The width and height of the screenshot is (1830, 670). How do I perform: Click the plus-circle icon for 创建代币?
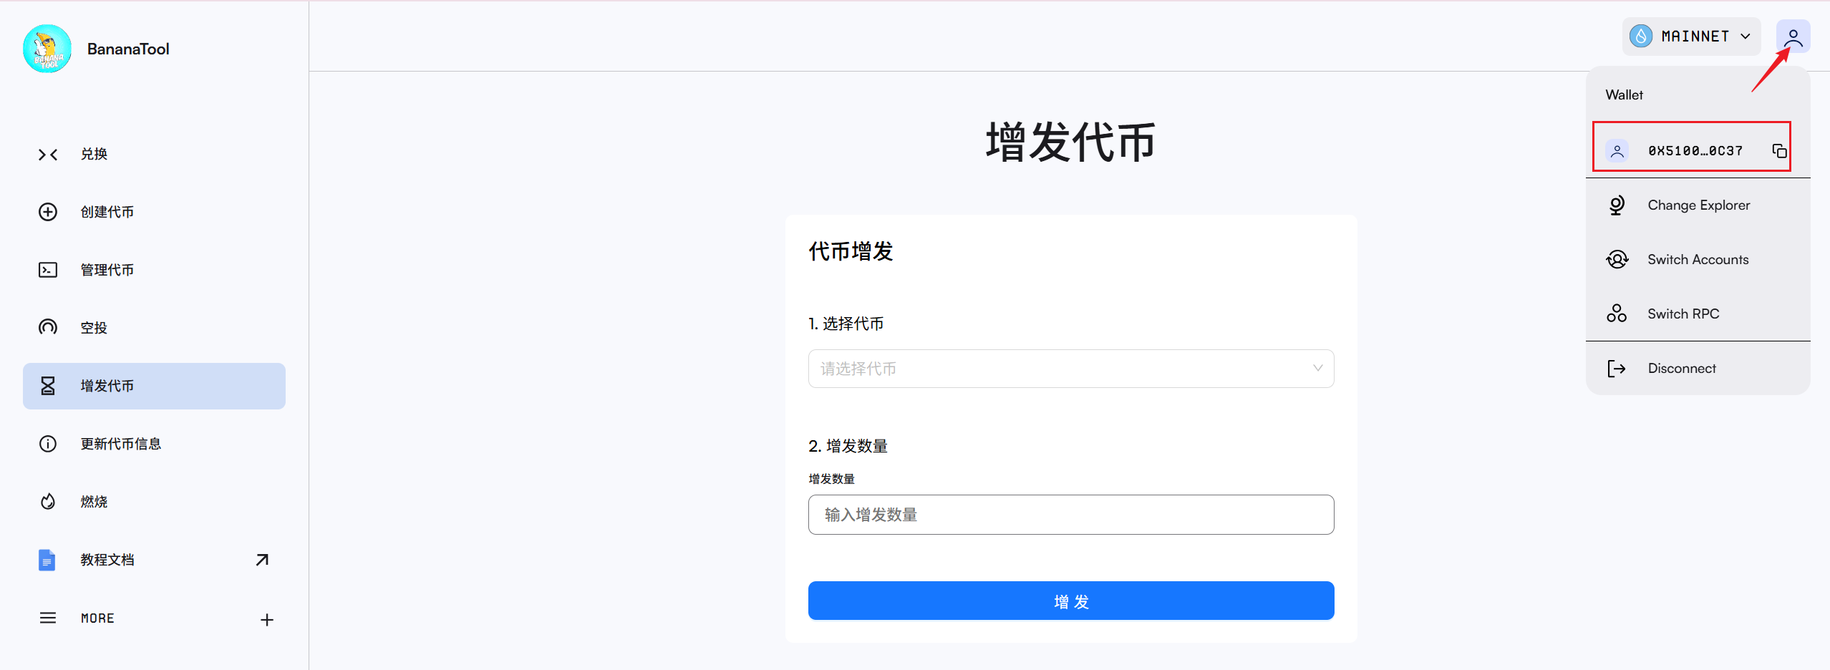[x=48, y=212]
